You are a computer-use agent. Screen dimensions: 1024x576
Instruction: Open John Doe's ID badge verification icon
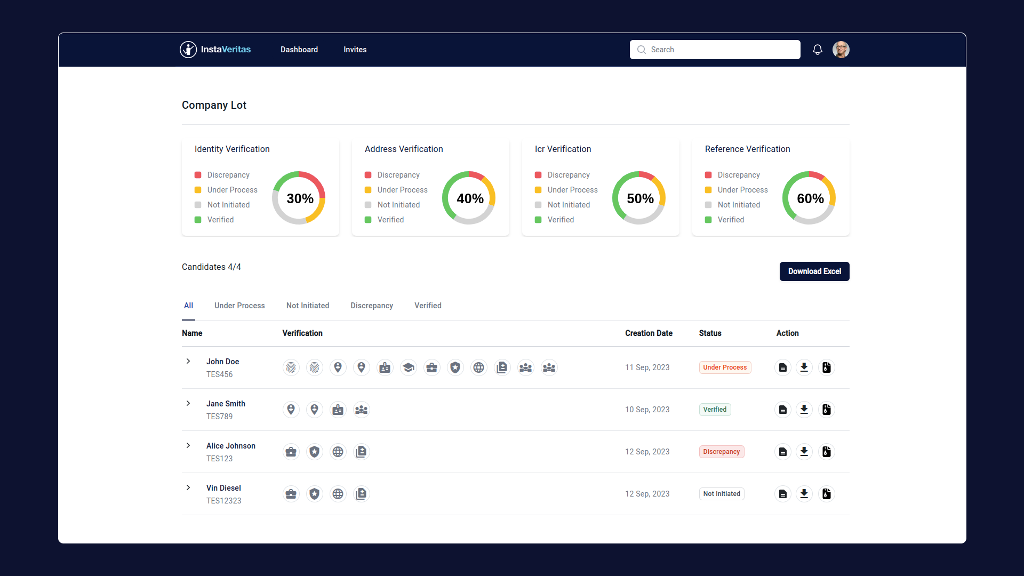click(x=385, y=367)
